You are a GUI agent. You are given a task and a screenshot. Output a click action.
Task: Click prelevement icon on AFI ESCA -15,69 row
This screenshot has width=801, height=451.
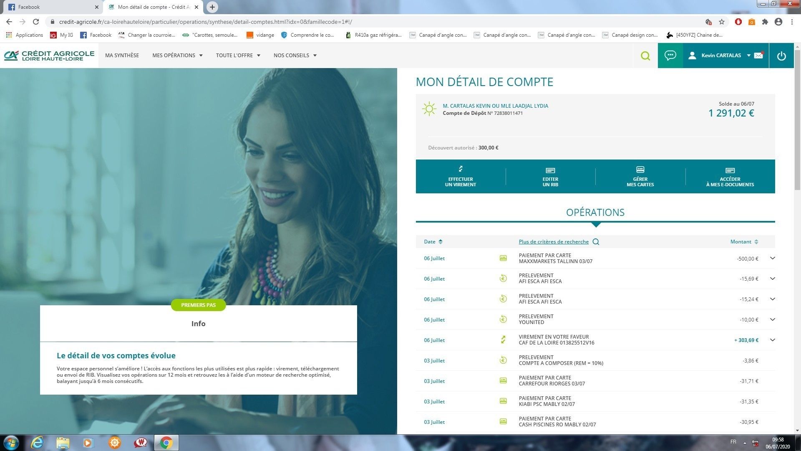click(x=503, y=278)
